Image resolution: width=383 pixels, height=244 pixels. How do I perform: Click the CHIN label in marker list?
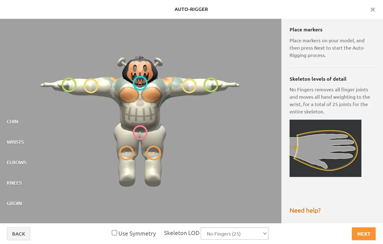coord(13,122)
